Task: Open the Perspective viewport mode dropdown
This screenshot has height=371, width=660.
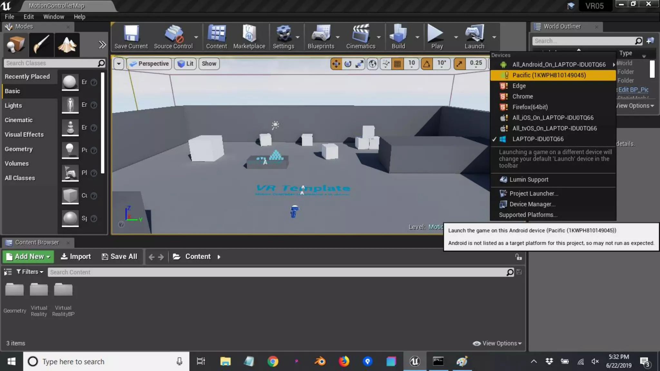Action: coord(149,64)
